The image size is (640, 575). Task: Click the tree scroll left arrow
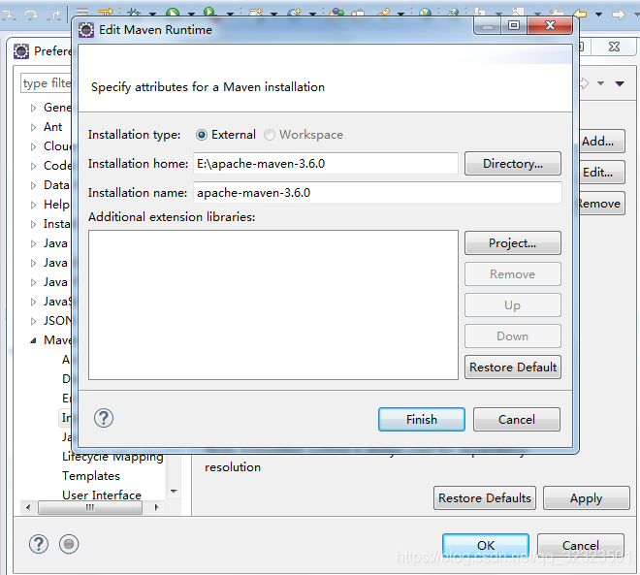(x=28, y=508)
